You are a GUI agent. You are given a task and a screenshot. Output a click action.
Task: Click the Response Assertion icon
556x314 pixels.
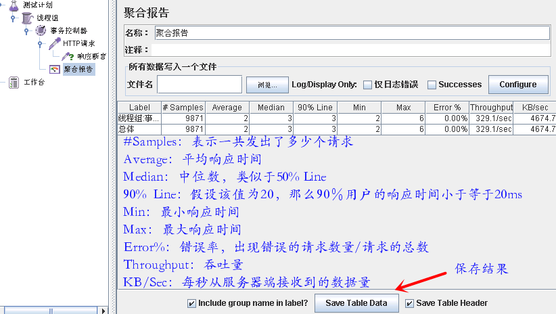pos(68,56)
